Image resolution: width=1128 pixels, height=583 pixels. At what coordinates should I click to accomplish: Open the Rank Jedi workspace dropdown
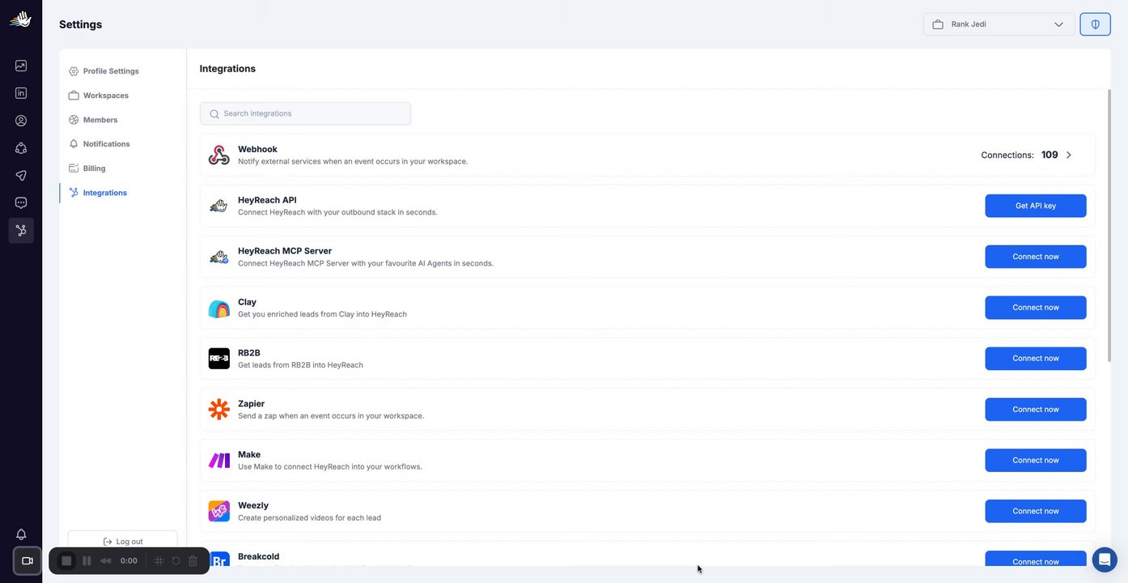coord(999,24)
